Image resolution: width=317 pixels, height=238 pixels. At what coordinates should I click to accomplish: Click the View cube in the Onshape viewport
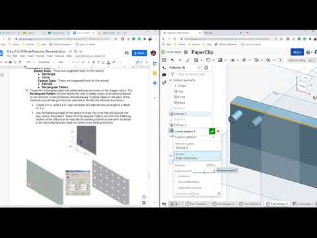pyautogui.click(x=304, y=85)
